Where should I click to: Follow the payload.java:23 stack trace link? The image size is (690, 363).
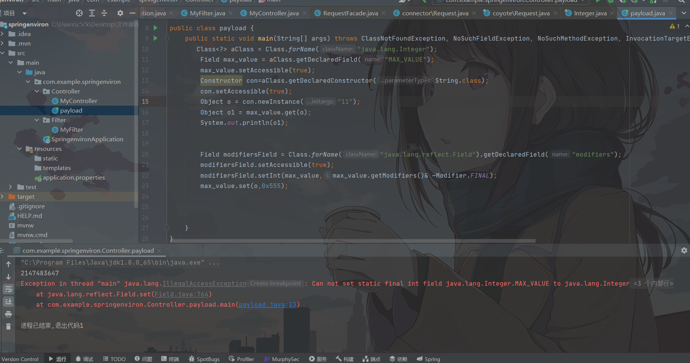click(267, 305)
